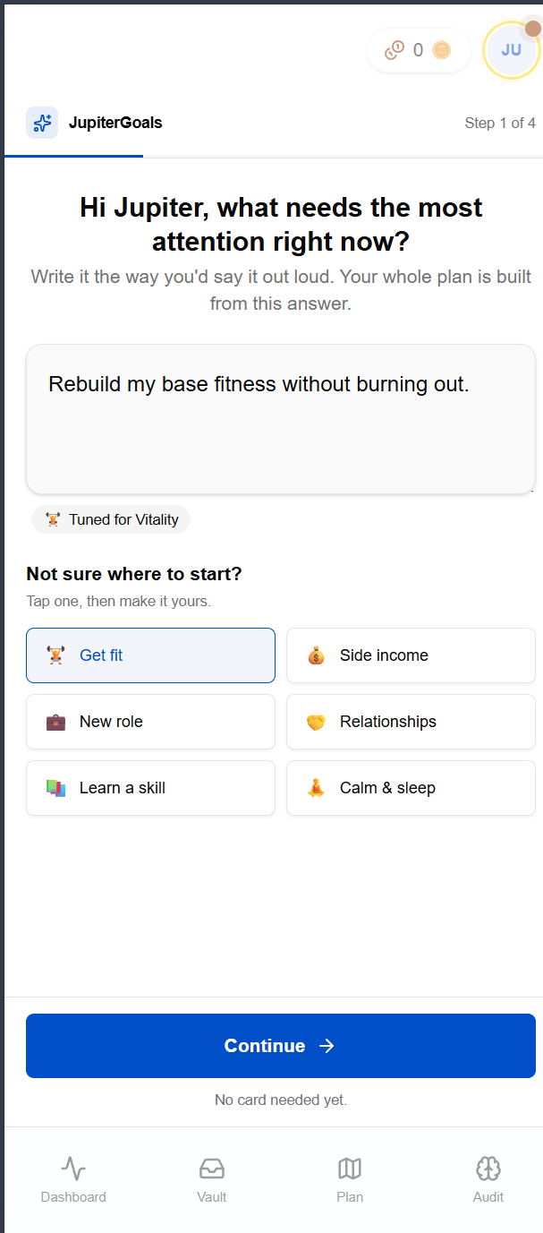
Task: Click the Continue button
Action: (281, 1046)
